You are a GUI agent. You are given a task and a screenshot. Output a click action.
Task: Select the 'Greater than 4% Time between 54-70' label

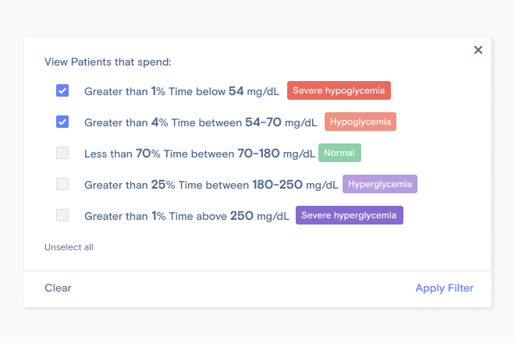[x=201, y=122]
